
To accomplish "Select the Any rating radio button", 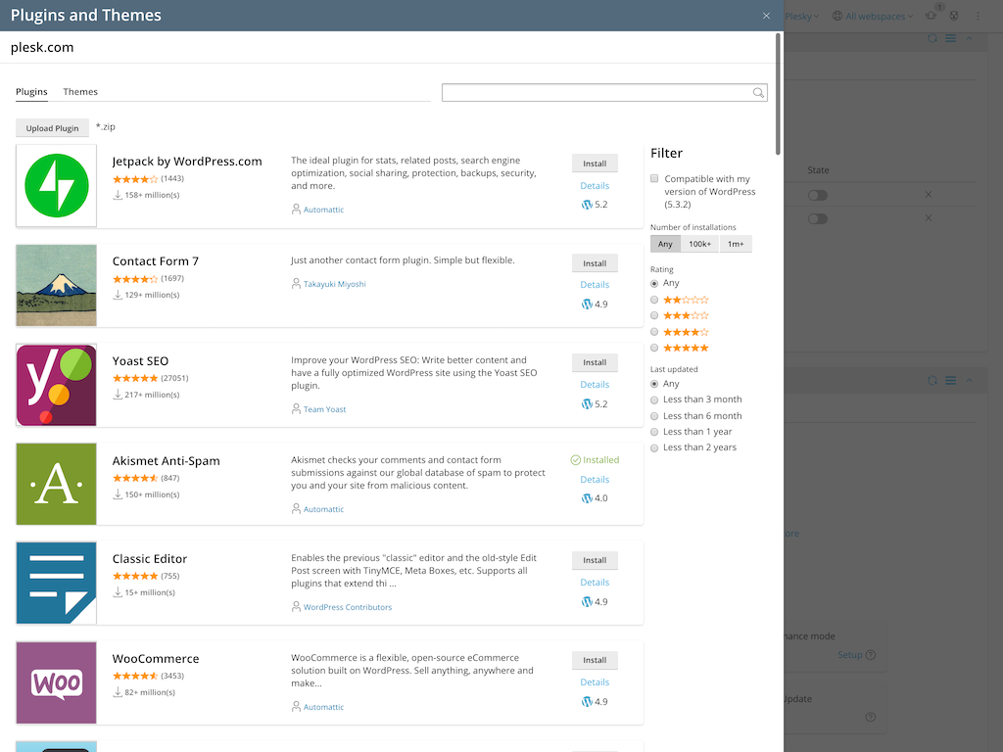I will tap(654, 283).
